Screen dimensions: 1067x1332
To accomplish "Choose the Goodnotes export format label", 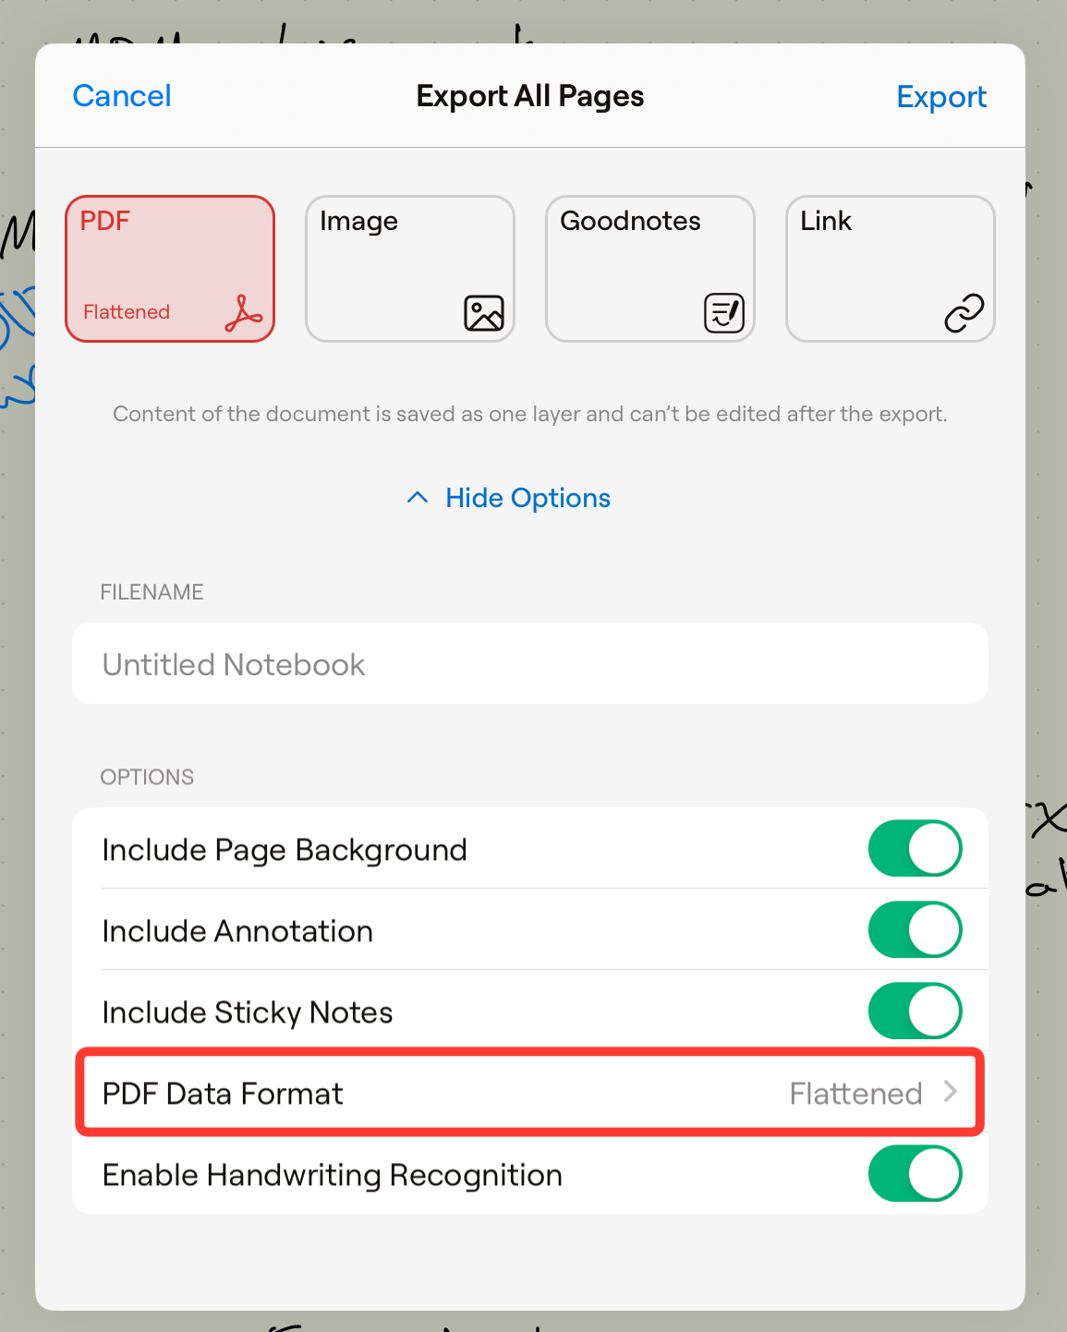I will coord(630,221).
